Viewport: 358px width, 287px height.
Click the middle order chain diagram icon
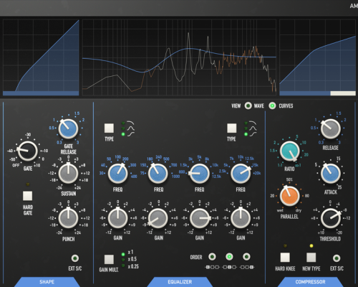229,267
